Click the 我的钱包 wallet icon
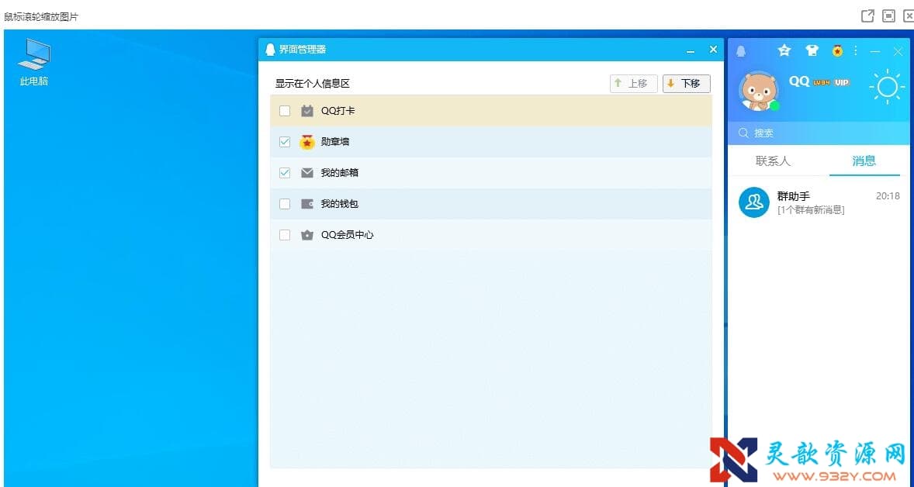The width and height of the screenshot is (914, 487). 307,204
